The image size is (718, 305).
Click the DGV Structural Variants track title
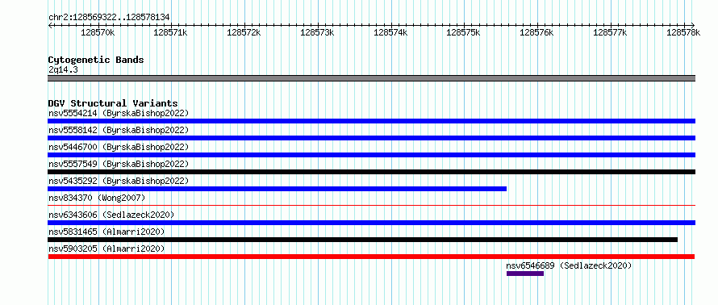click(x=113, y=103)
